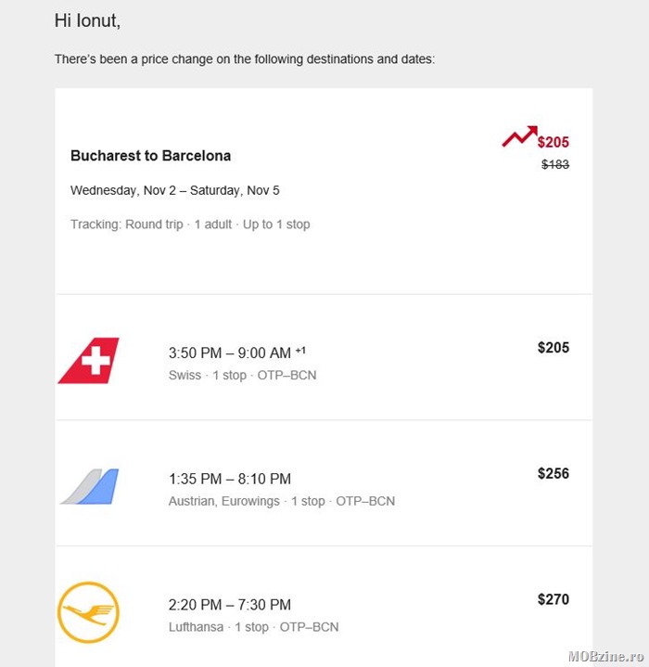Select the new $205 tracked price
This screenshot has width=649, height=667.
(554, 142)
